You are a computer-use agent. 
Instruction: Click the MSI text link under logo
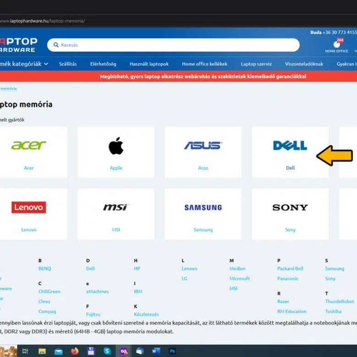click(116, 230)
